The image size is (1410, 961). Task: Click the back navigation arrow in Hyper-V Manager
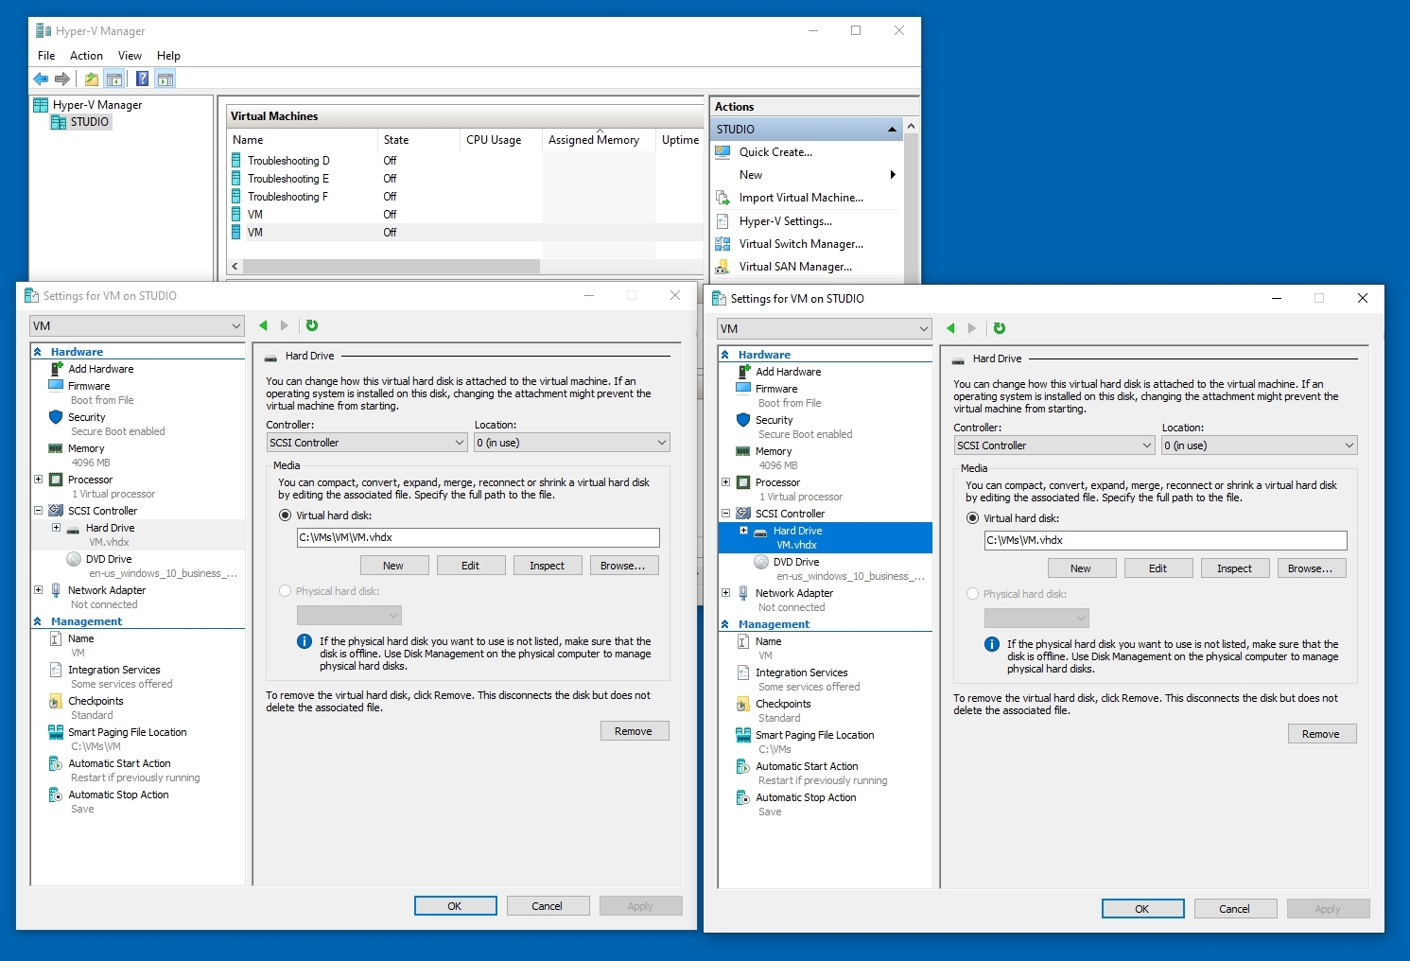click(40, 79)
